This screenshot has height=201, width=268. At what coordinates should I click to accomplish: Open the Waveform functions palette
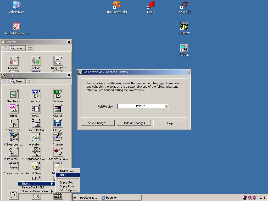(x=36, y=137)
